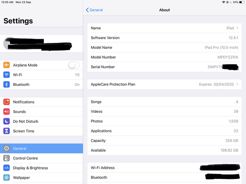Screen dimensions: 246x184
Task: Tap the Bluetooth icon in sidebar
Action: (x=7, y=84)
